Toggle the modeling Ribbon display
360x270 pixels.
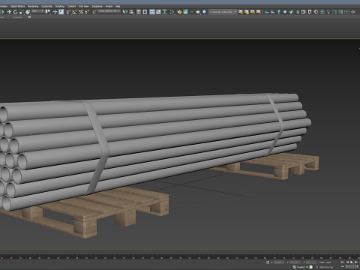[152, 12]
